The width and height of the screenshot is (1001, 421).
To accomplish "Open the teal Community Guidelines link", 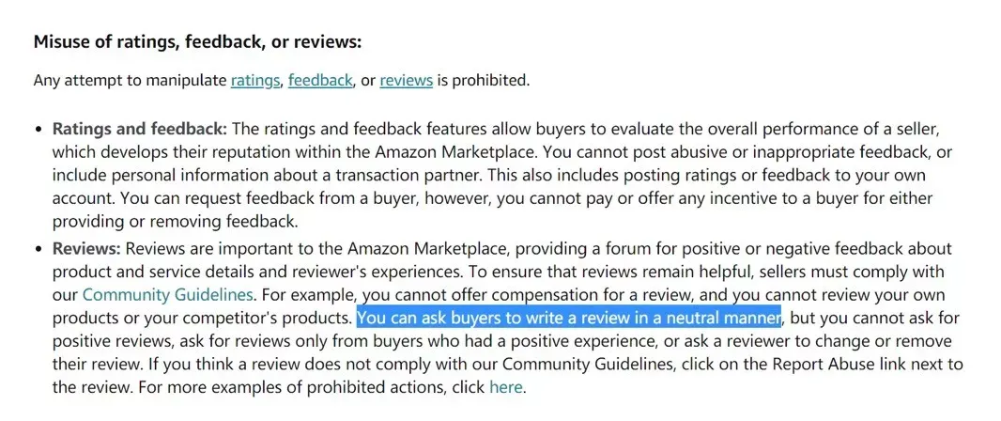I will click(x=168, y=295).
